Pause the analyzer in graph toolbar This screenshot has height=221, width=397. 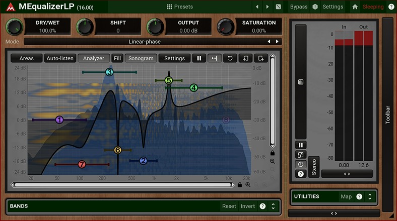click(199, 58)
